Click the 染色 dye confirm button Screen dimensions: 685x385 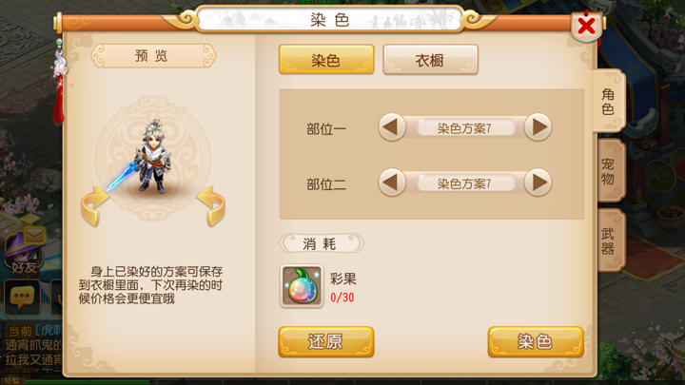click(536, 342)
